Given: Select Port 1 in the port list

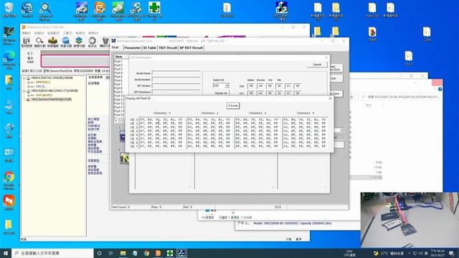Looking at the screenshot, I should tap(118, 62).
